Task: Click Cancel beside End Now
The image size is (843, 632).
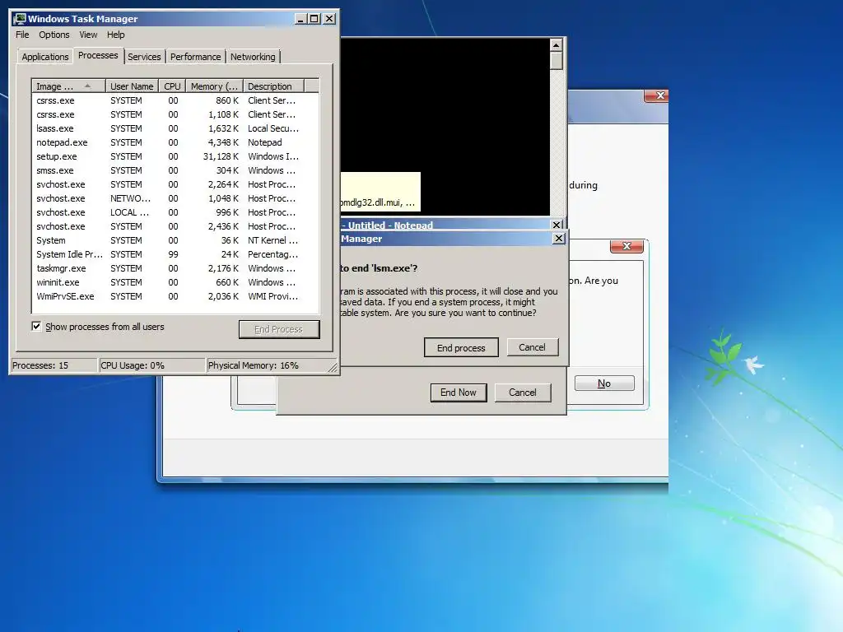Action: pos(523,393)
